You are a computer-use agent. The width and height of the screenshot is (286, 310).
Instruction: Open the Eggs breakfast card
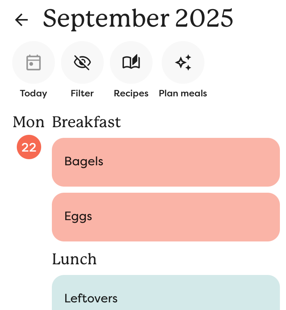point(166,217)
